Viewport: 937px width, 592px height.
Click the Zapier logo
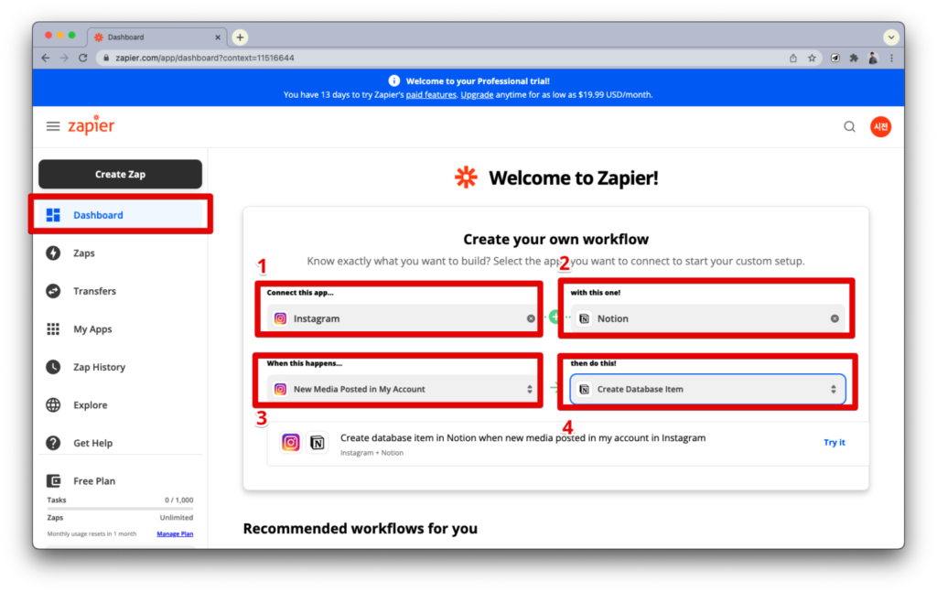pos(91,125)
